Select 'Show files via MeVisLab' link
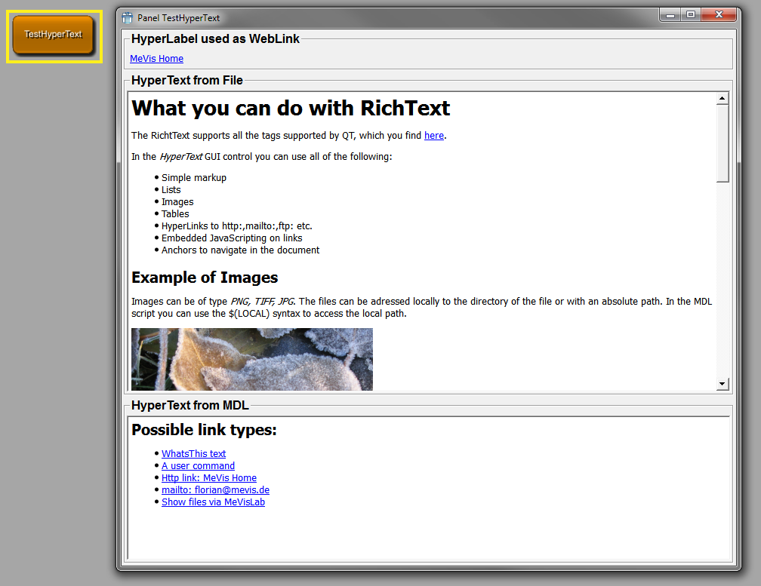The width and height of the screenshot is (761, 586). (x=213, y=502)
